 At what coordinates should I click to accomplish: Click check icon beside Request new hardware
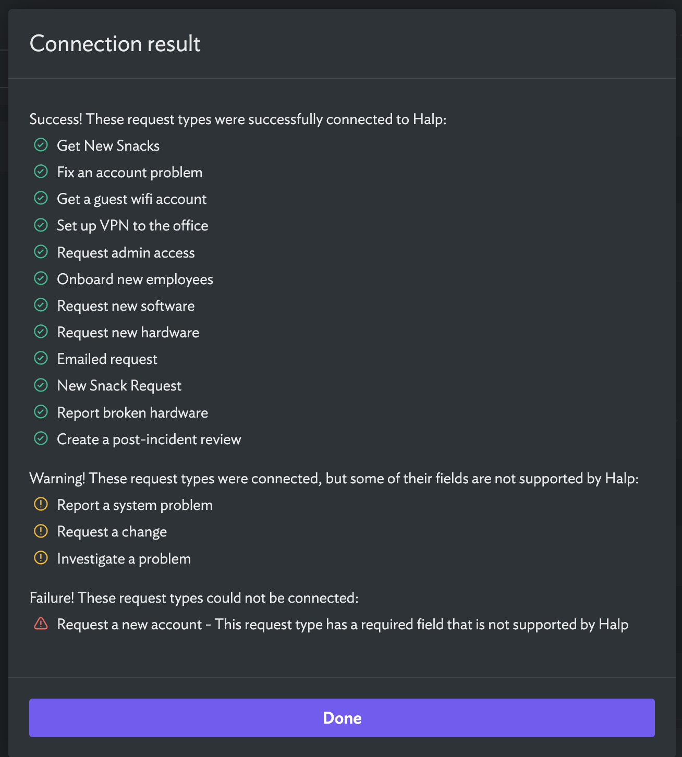pyautogui.click(x=41, y=332)
